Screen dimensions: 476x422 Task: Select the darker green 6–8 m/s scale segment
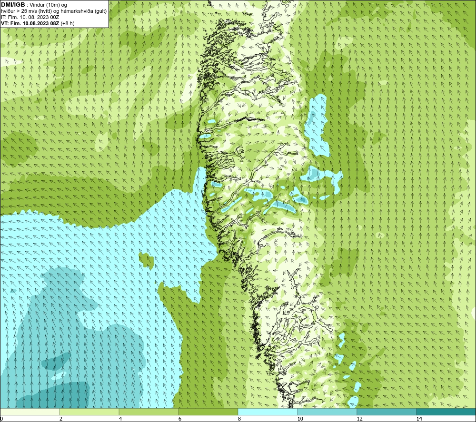coord(208,412)
